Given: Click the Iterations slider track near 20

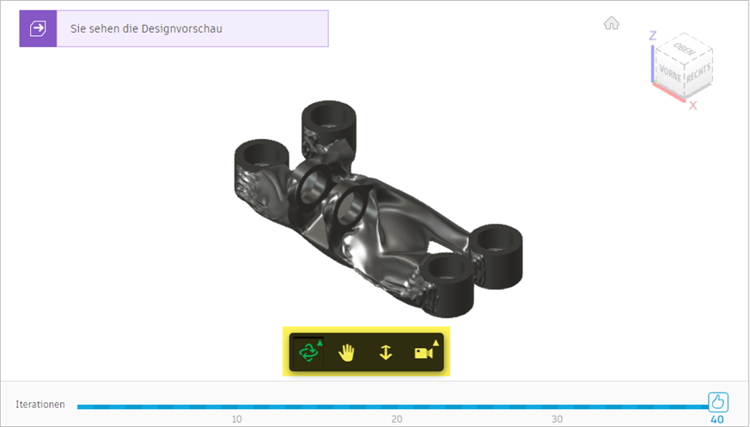Looking at the screenshot, I should [397, 407].
